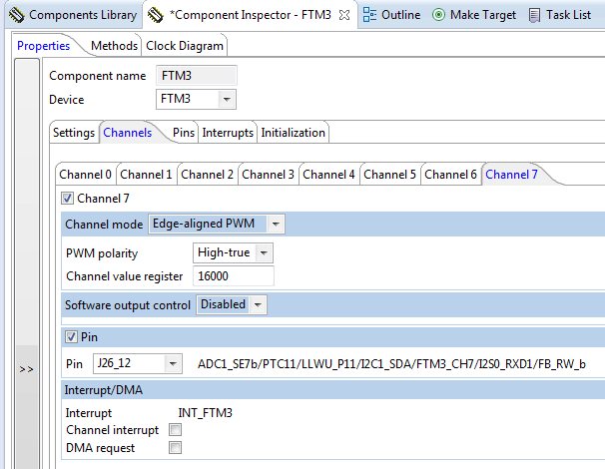Image resolution: width=605 pixels, height=469 pixels.
Task: Click the Channel mode label
Action: [x=104, y=225]
